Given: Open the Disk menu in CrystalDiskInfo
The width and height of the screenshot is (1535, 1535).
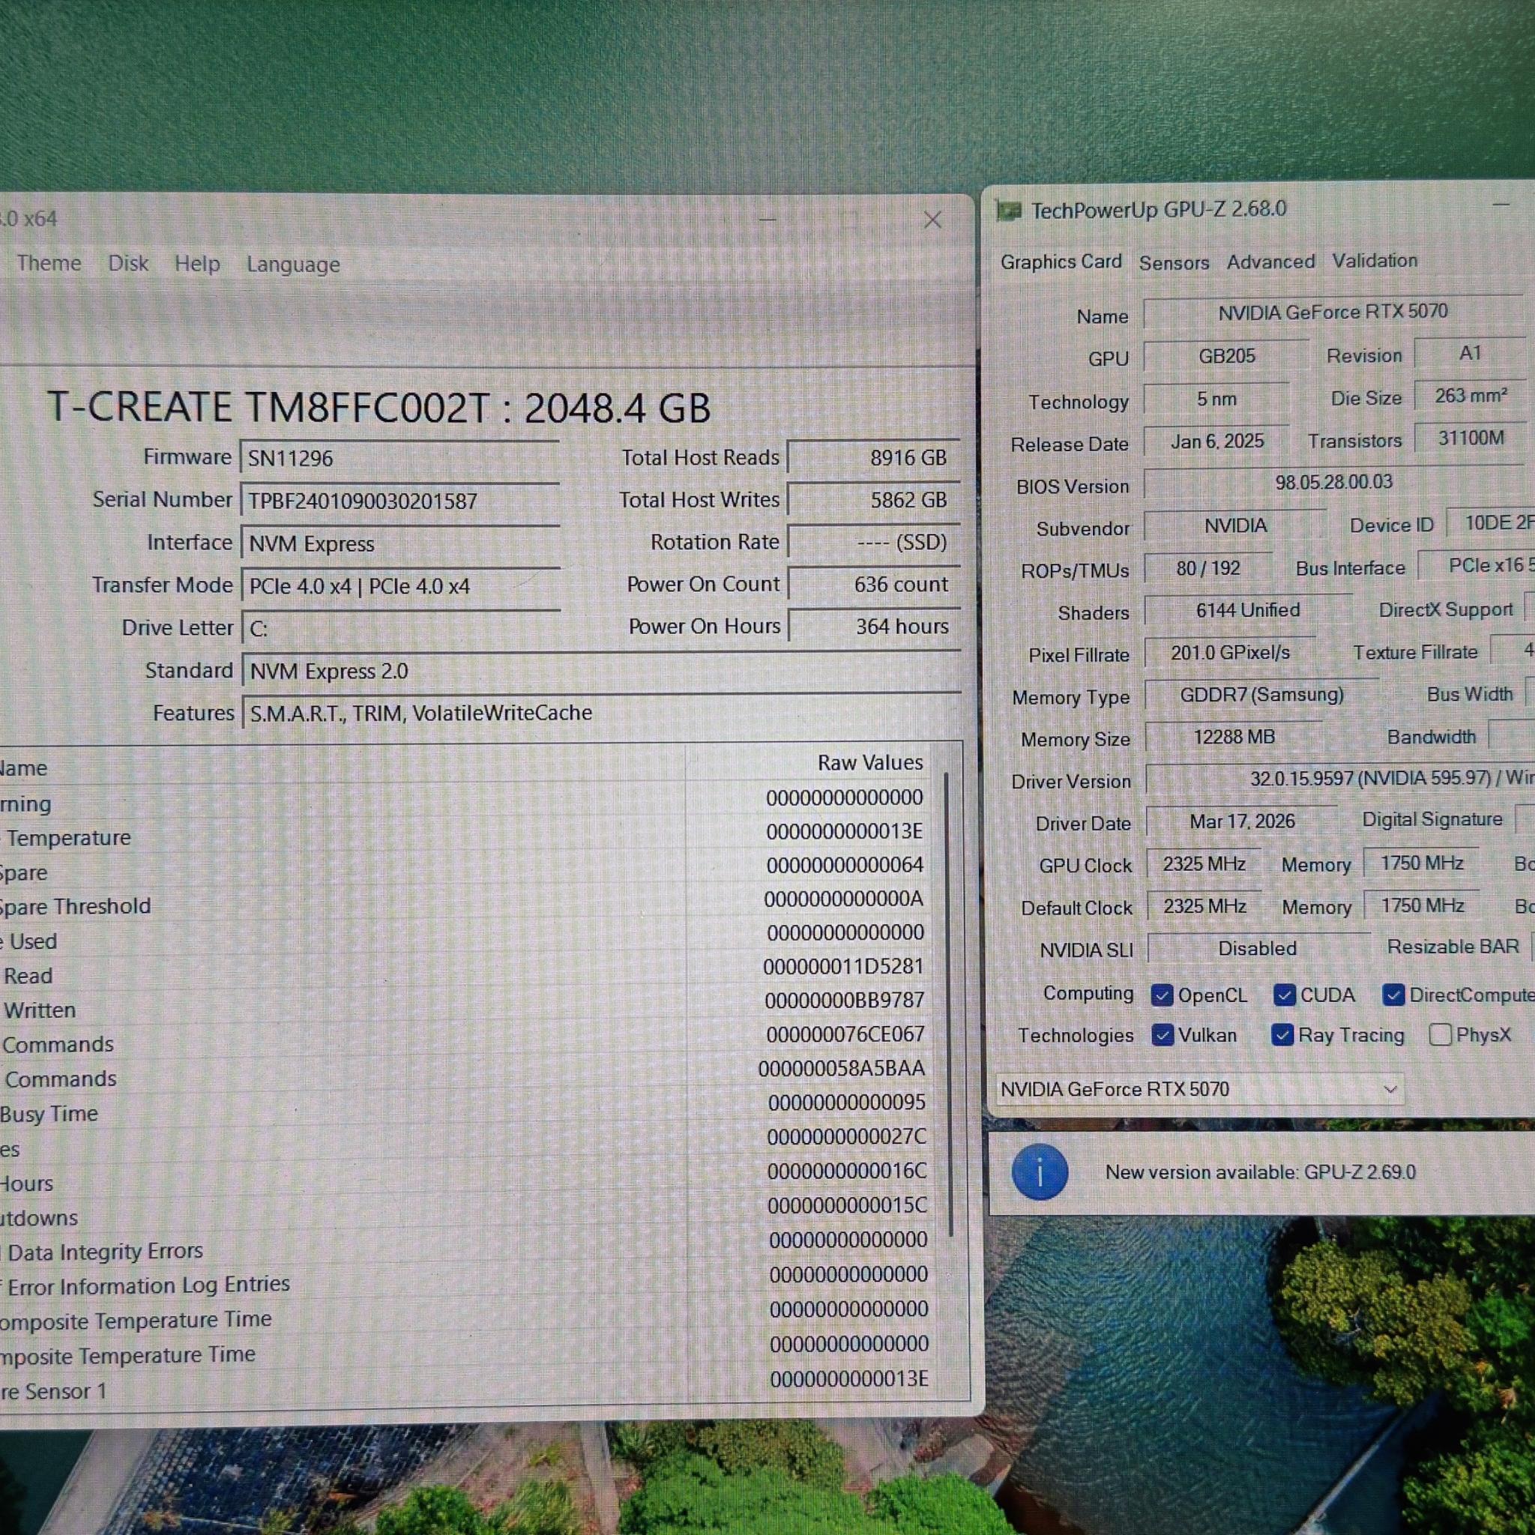Looking at the screenshot, I should [x=128, y=263].
